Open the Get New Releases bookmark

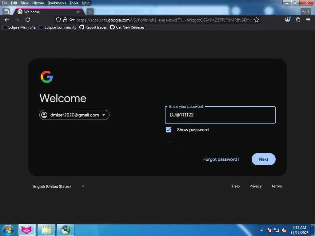pyautogui.click(x=127, y=27)
